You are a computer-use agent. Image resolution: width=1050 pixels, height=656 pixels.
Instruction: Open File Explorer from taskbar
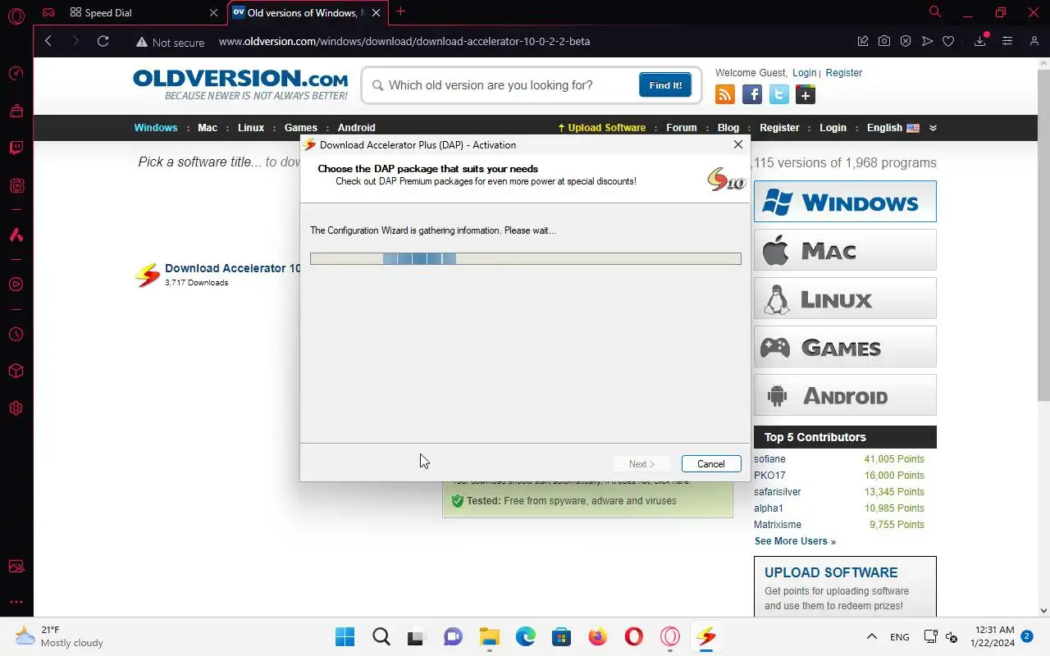pos(490,636)
